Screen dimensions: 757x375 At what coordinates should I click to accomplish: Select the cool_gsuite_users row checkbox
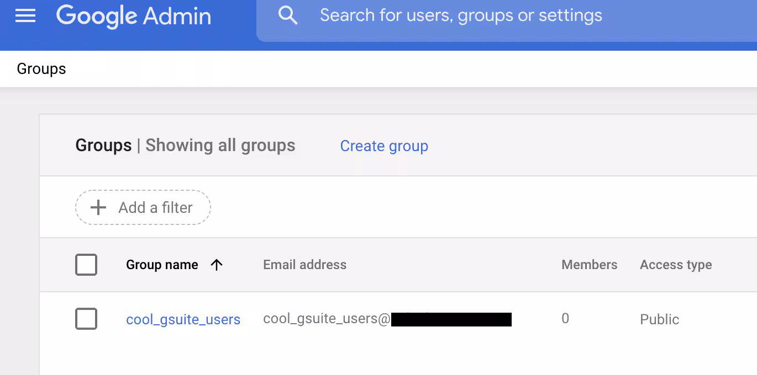tap(86, 319)
